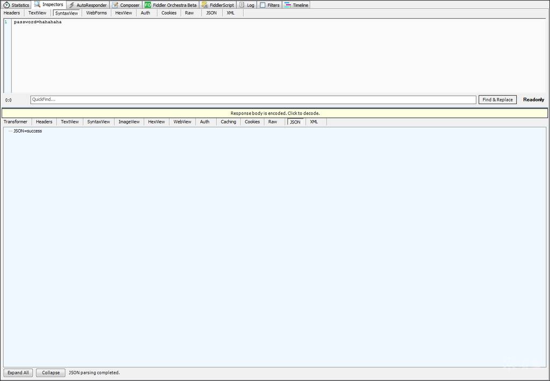Viewport: 550px width, 381px height.
Task: Click the Expand All button
Action: (18, 372)
